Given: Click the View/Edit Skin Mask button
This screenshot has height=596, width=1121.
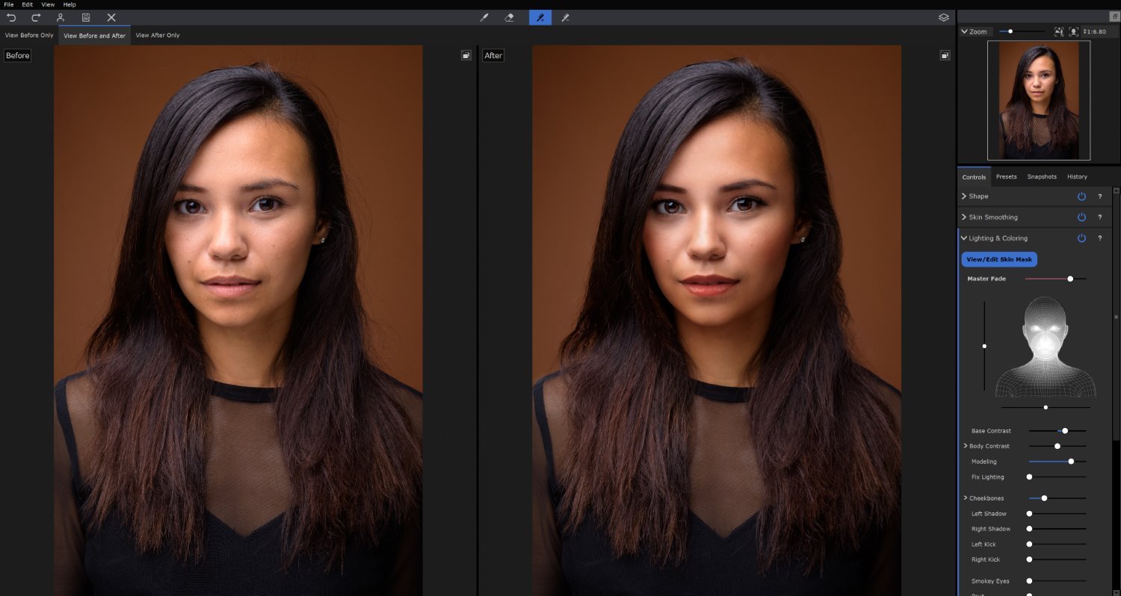Looking at the screenshot, I should click(999, 260).
